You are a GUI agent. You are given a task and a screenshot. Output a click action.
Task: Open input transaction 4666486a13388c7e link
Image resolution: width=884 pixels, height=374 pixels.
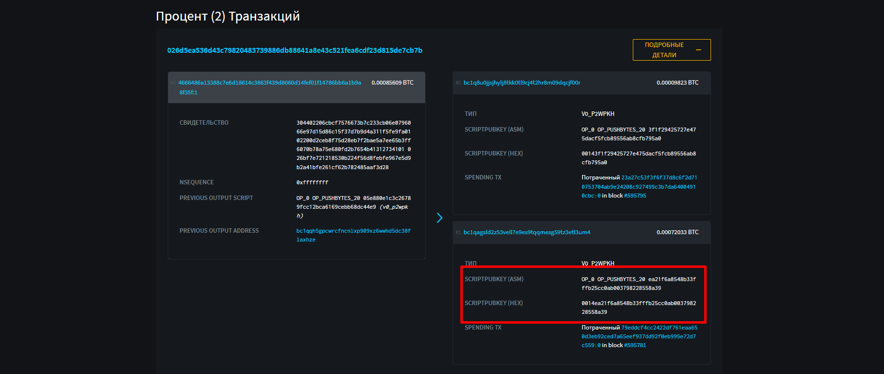(x=270, y=88)
